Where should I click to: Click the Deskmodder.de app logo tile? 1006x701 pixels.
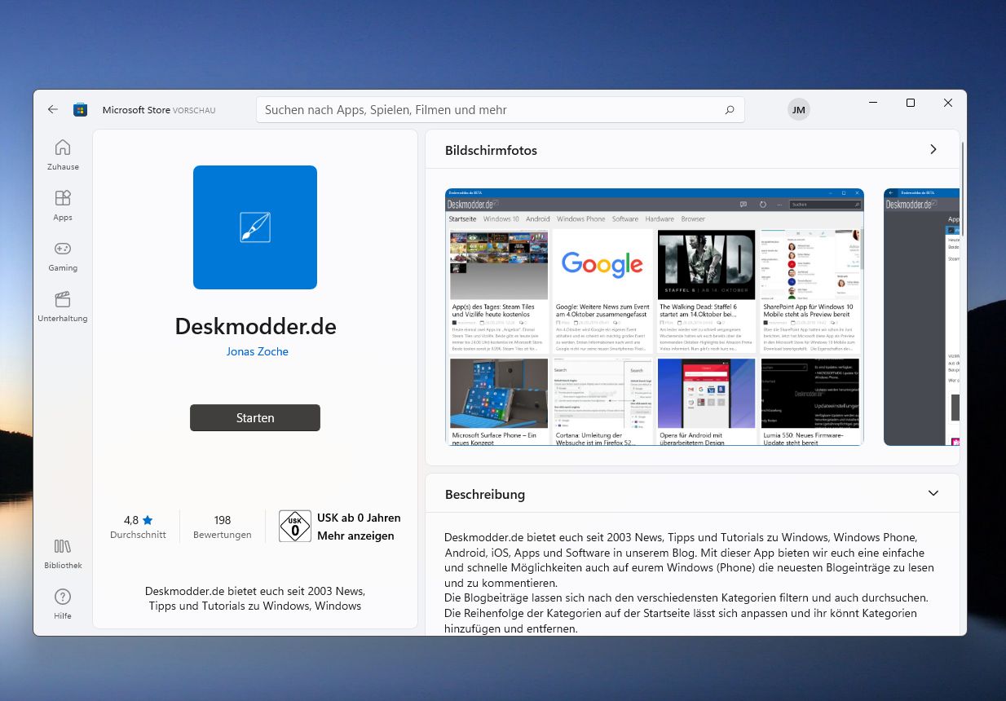coord(255,227)
